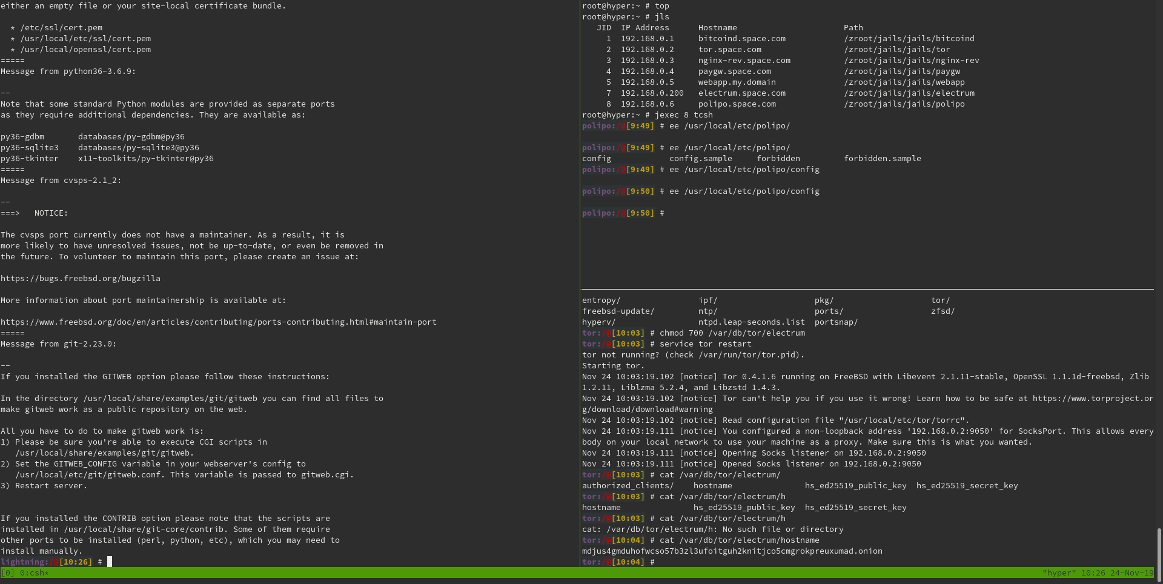The image size is (1163, 584).
Task: Click 'config.sample' in polipo directory listing
Action: 701,159
